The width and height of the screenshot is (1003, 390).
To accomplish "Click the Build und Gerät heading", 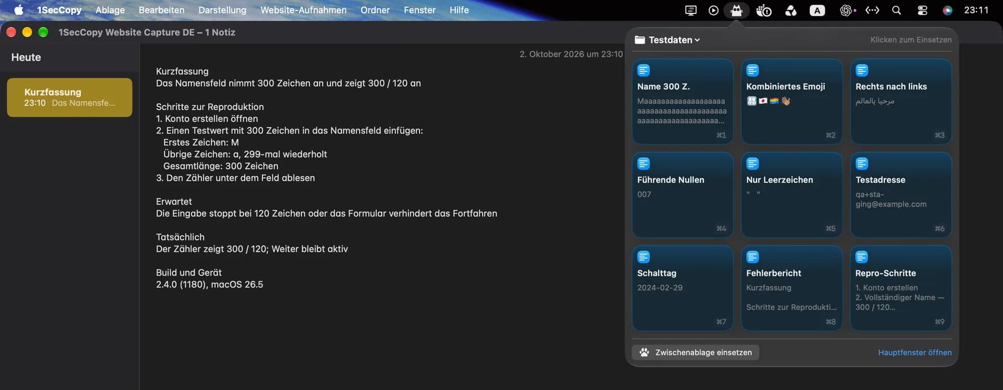I will [189, 272].
